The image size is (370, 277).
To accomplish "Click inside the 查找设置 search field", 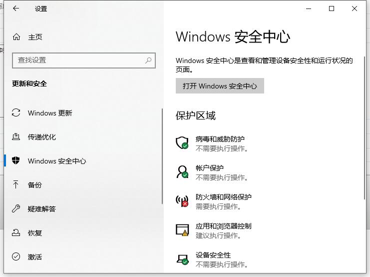I will [84, 60].
